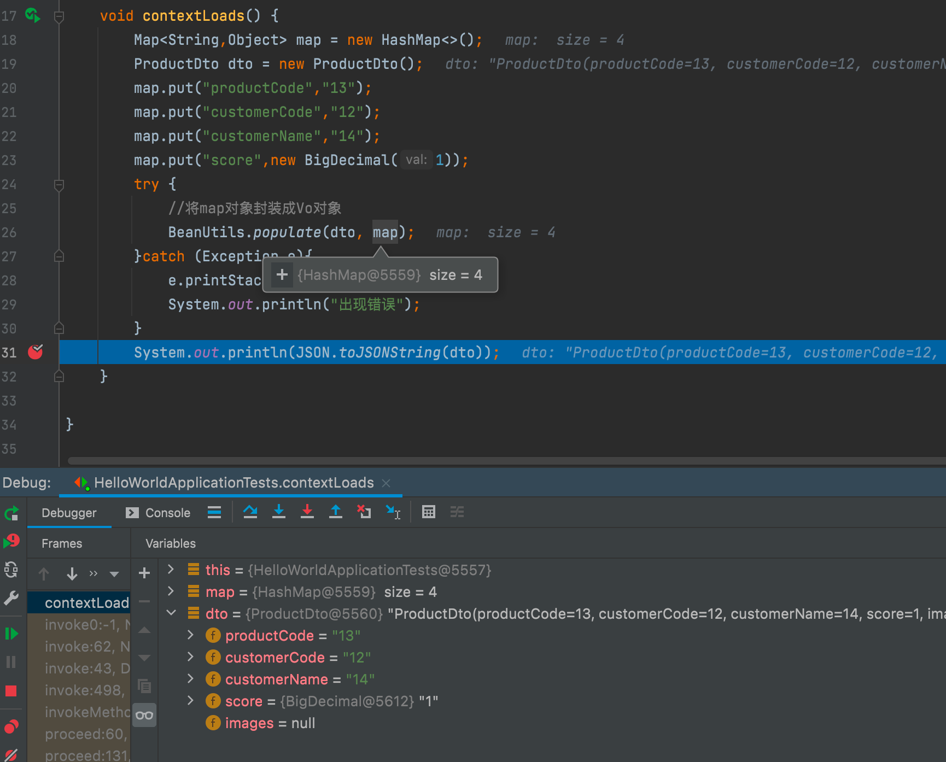Rerun the HelloWorldApplicationTests debug session
Screen dimensions: 946x762
(11, 513)
